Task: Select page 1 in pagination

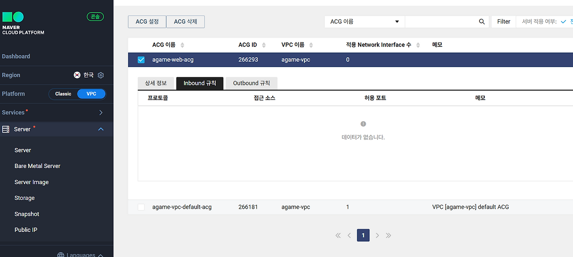Action: [363, 235]
